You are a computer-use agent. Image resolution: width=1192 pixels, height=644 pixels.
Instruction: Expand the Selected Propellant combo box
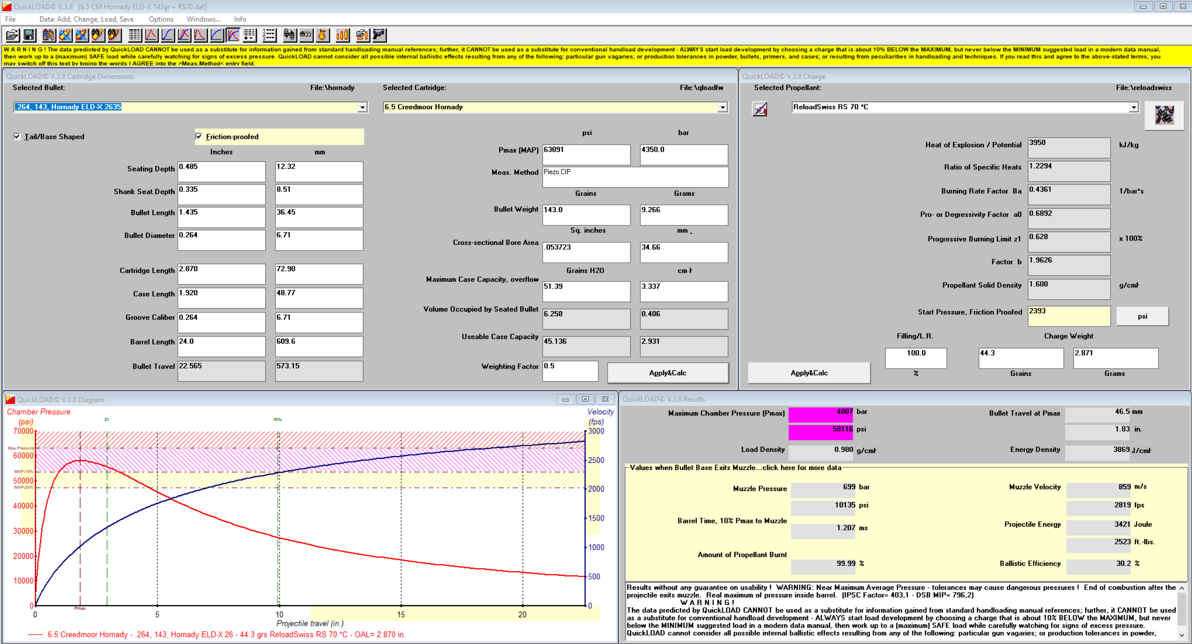click(1134, 108)
